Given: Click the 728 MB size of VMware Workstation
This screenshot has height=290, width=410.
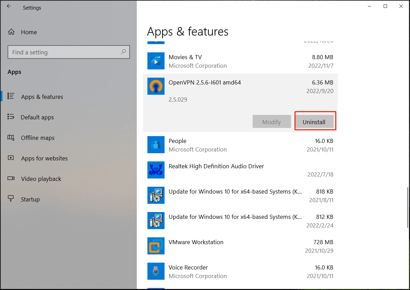Looking at the screenshot, I should [x=323, y=242].
